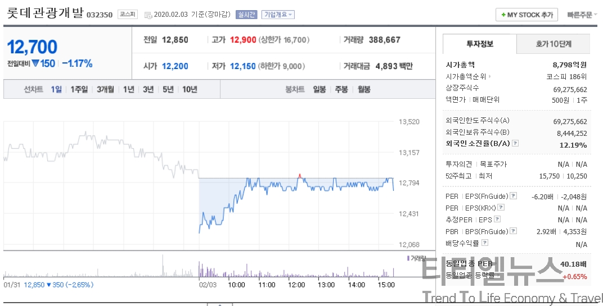Viewport: 603px width, 306px height.
Task: Click the red high-price marker on chart
Action: (300, 176)
